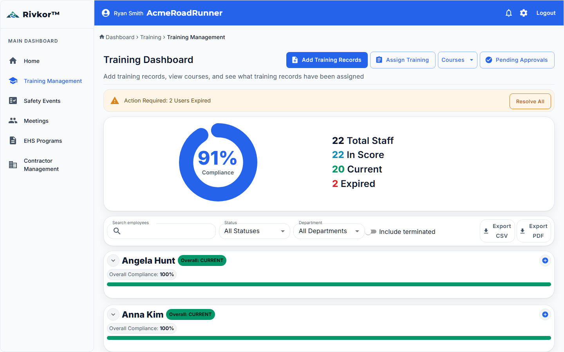Click the warning triangle alert icon
The width and height of the screenshot is (564, 352).
(x=115, y=101)
